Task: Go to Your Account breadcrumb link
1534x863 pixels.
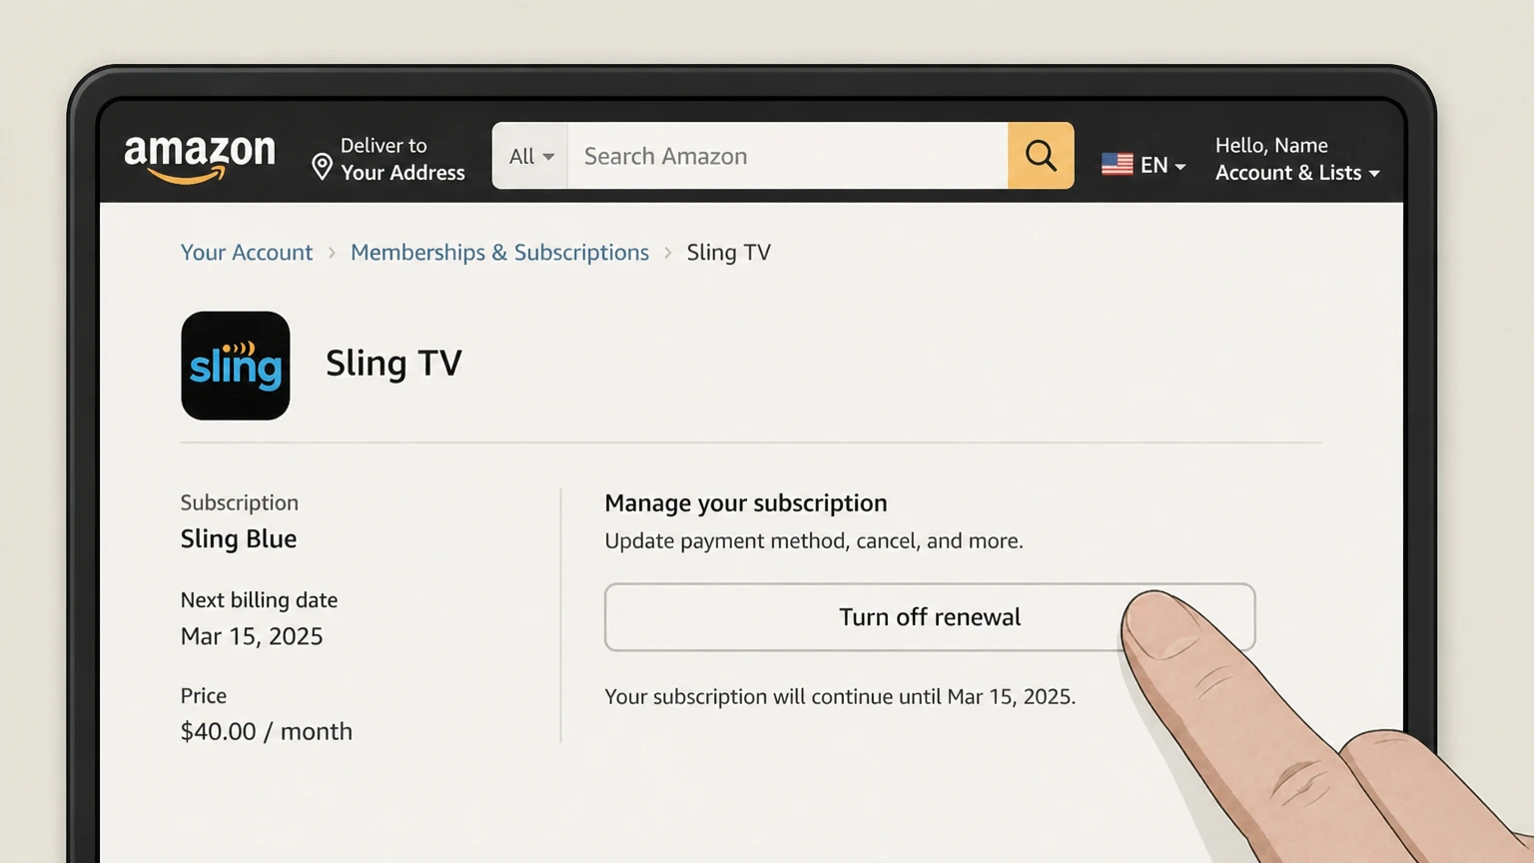Action: point(247,253)
